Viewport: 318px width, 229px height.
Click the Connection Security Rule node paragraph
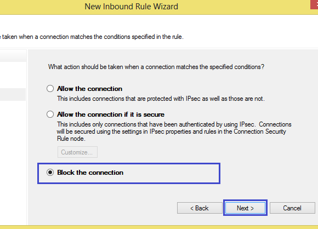pyautogui.click(x=174, y=131)
